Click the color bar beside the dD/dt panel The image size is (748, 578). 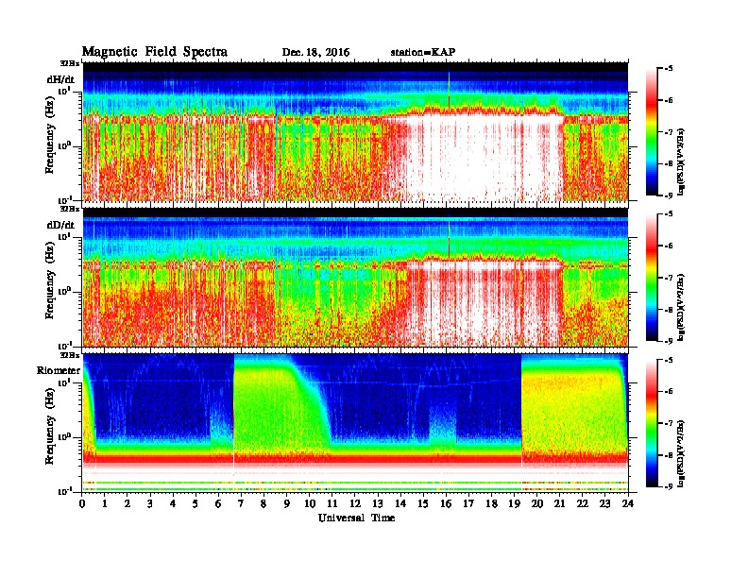click(652, 278)
